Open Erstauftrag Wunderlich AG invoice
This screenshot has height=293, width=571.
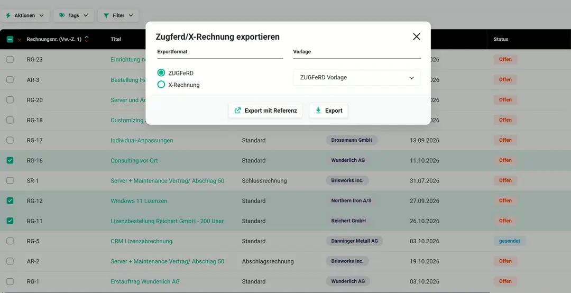(145, 281)
